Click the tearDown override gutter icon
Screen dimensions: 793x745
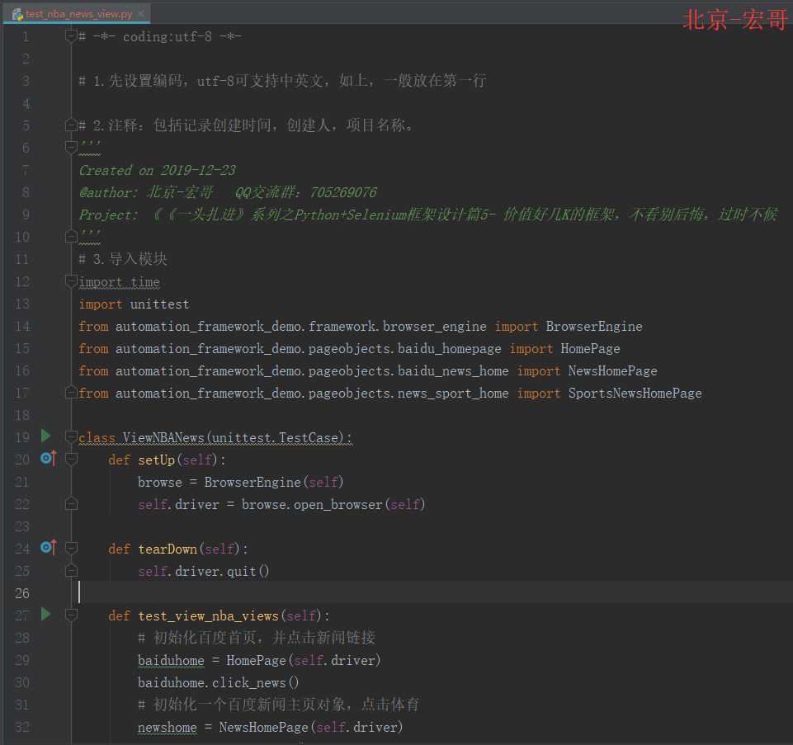tap(48, 547)
